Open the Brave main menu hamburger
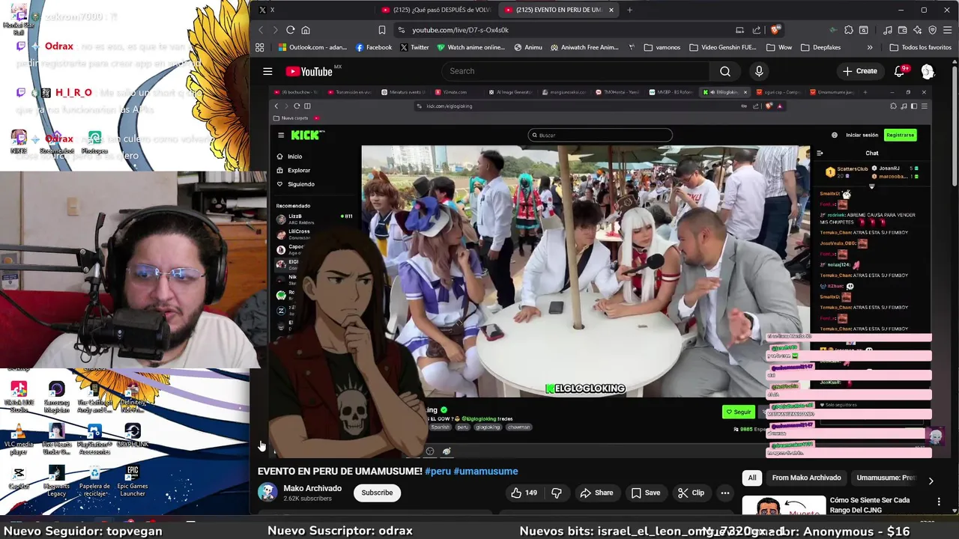Screen dimensions: 959x539 pyautogui.click(x=948, y=30)
